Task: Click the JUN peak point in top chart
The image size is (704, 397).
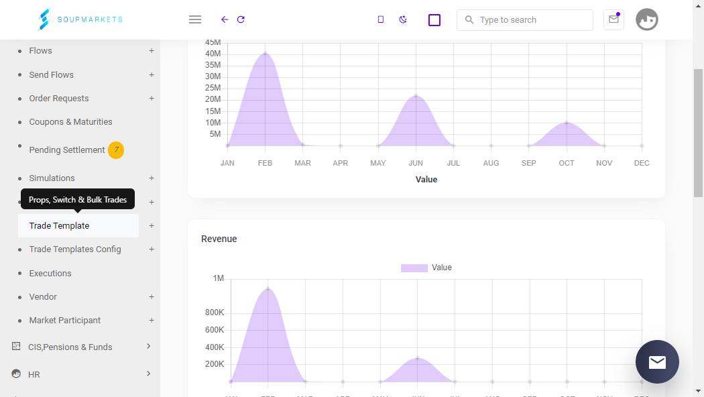Action: click(416, 96)
